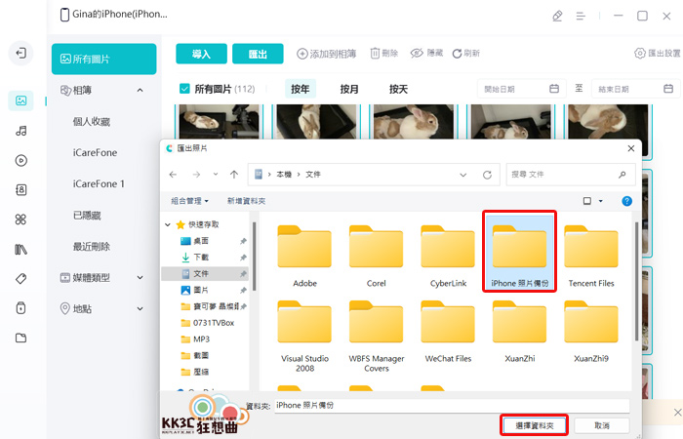Click the 匯出 export button
Viewport: 683px width, 439px height.
click(x=258, y=54)
